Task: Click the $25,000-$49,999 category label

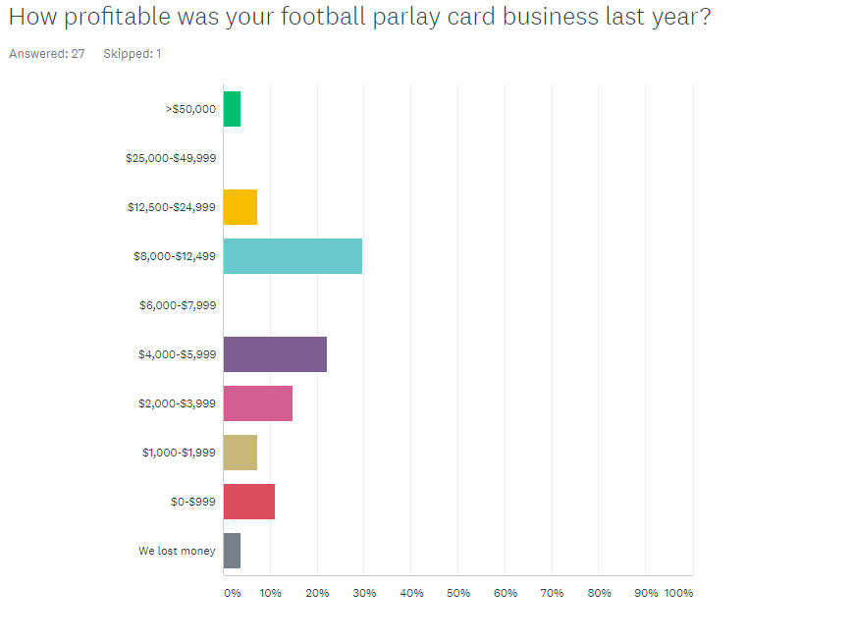Action: [x=171, y=158]
